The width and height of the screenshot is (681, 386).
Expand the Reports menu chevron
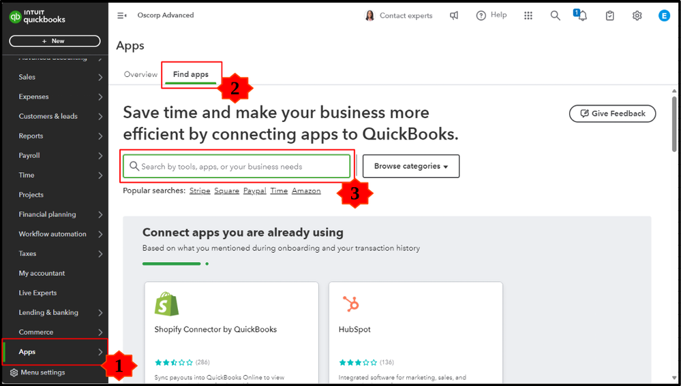[x=100, y=135]
